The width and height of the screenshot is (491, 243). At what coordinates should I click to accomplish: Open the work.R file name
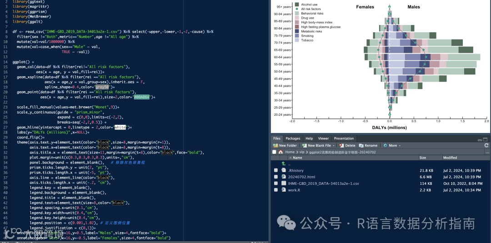tap(294, 190)
